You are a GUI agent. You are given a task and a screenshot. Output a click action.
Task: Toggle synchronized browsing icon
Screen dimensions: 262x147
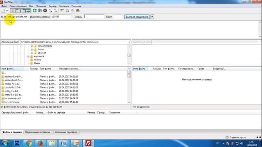click(x=72, y=11)
